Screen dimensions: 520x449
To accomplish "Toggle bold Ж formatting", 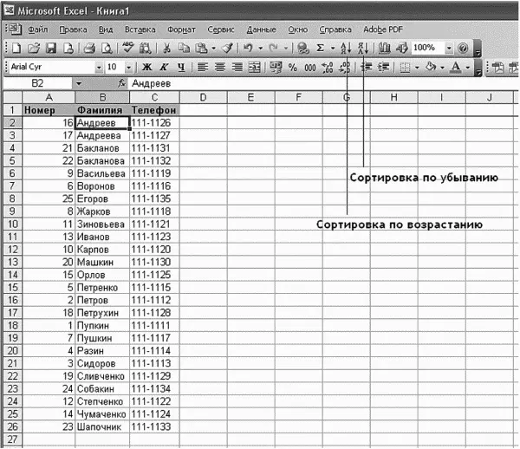I will pos(147,68).
